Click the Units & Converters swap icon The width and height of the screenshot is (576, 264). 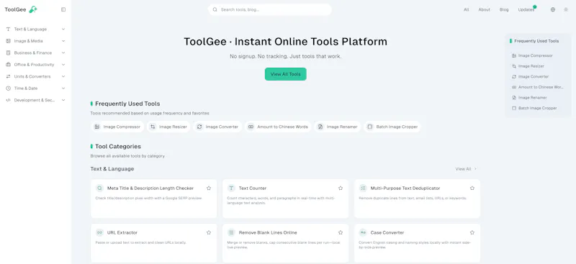coord(8,76)
